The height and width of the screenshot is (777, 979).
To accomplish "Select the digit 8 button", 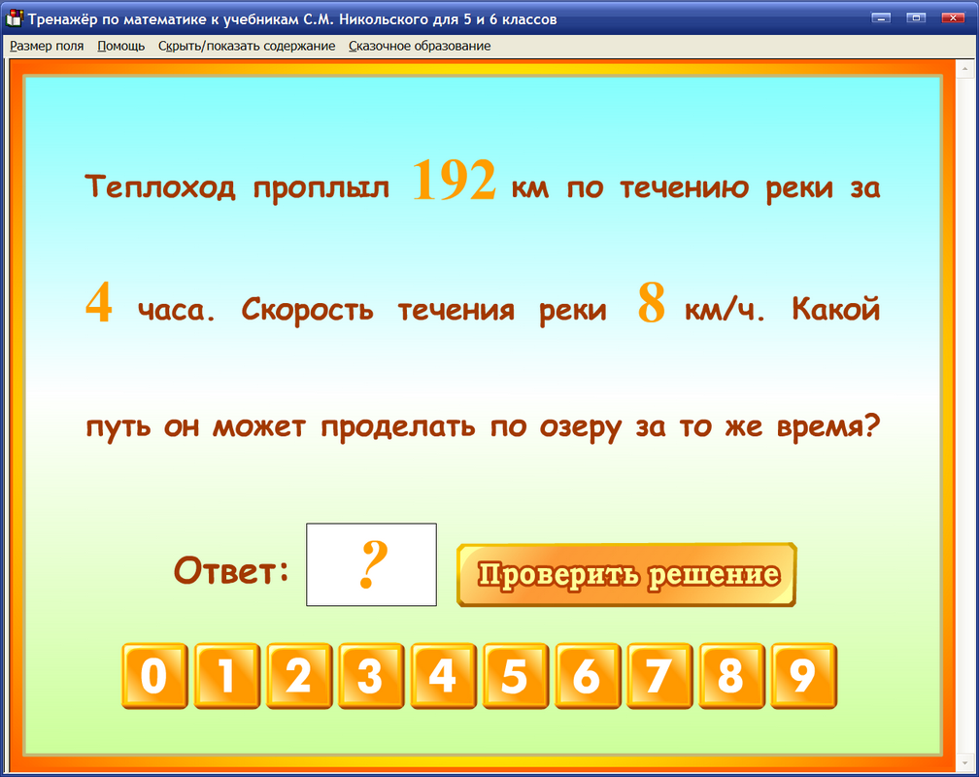I will (x=731, y=676).
